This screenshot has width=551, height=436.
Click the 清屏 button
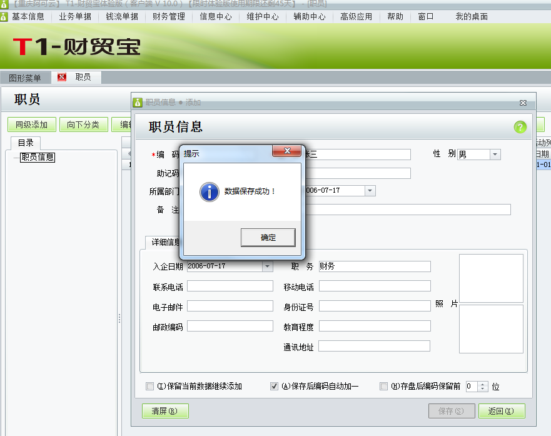164,412
